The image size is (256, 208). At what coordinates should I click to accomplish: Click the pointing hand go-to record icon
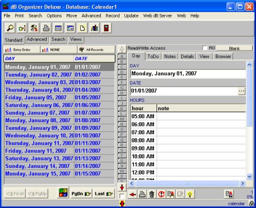coord(22,28)
